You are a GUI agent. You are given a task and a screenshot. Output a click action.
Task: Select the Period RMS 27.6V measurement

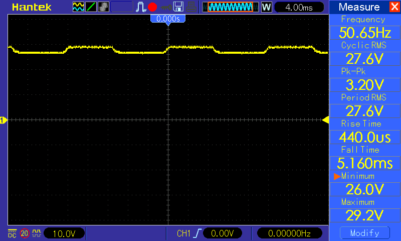(365, 105)
